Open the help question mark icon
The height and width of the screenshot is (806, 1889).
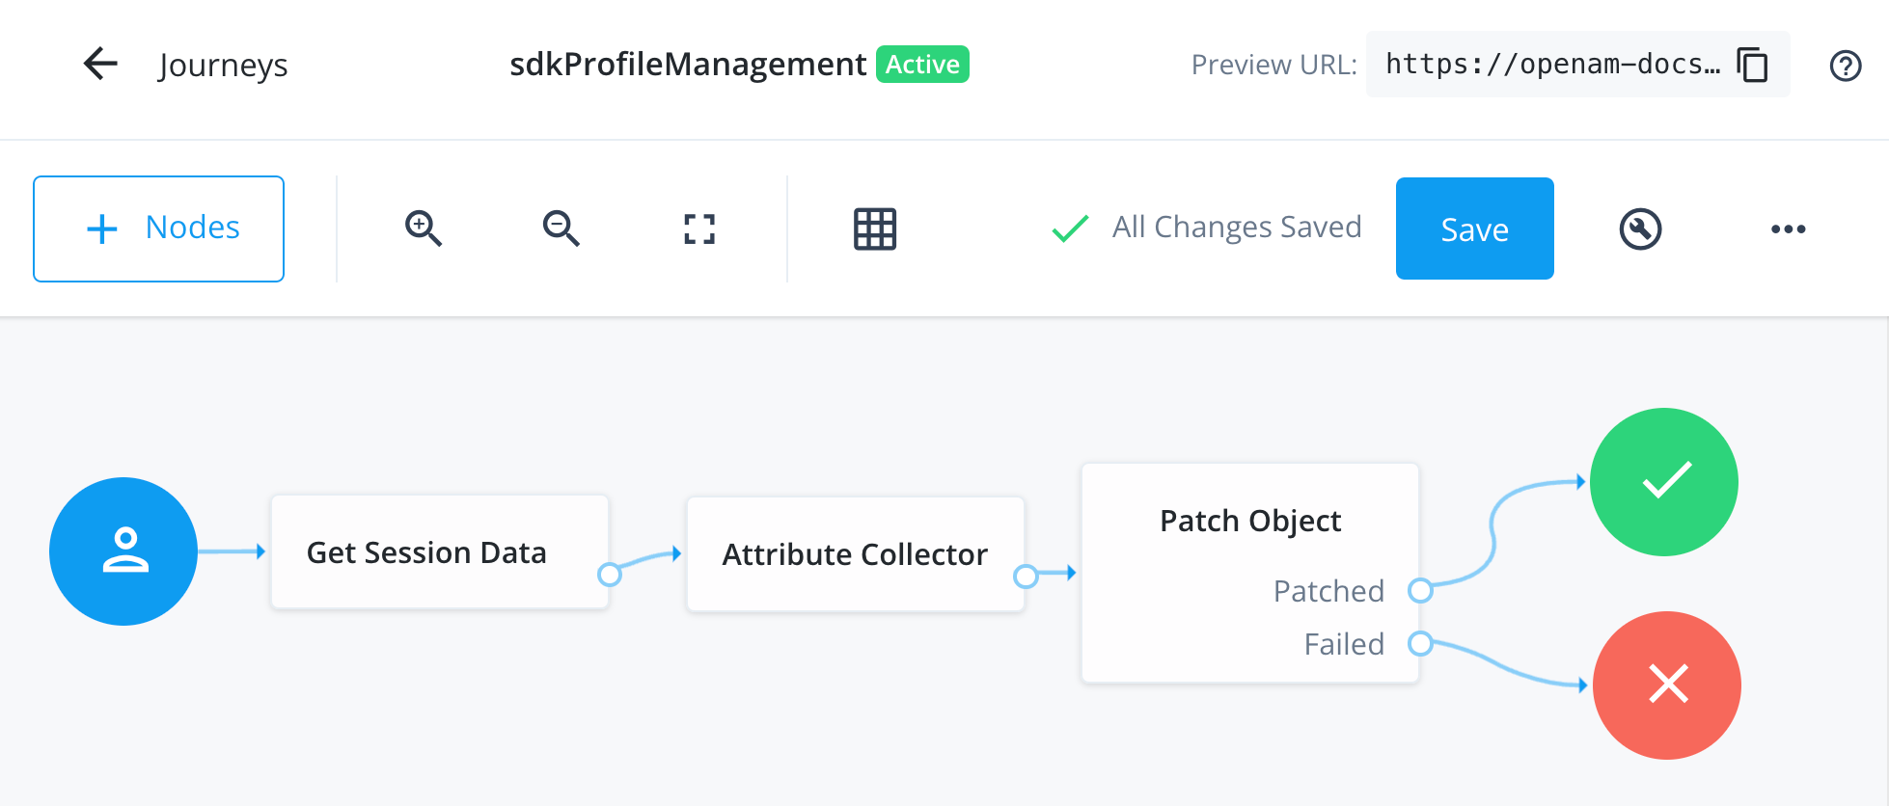pyautogui.click(x=1845, y=66)
